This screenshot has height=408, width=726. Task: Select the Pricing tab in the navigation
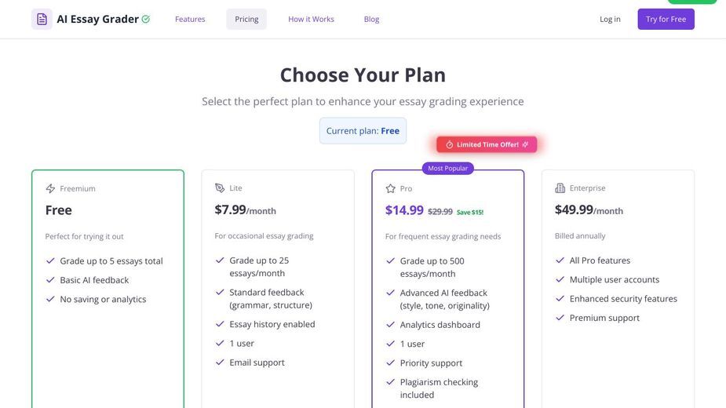coord(246,19)
